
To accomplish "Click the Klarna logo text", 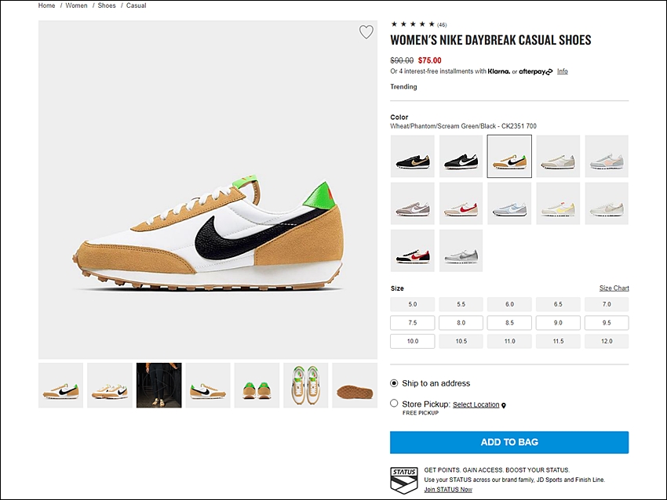I will pyautogui.click(x=498, y=71).
